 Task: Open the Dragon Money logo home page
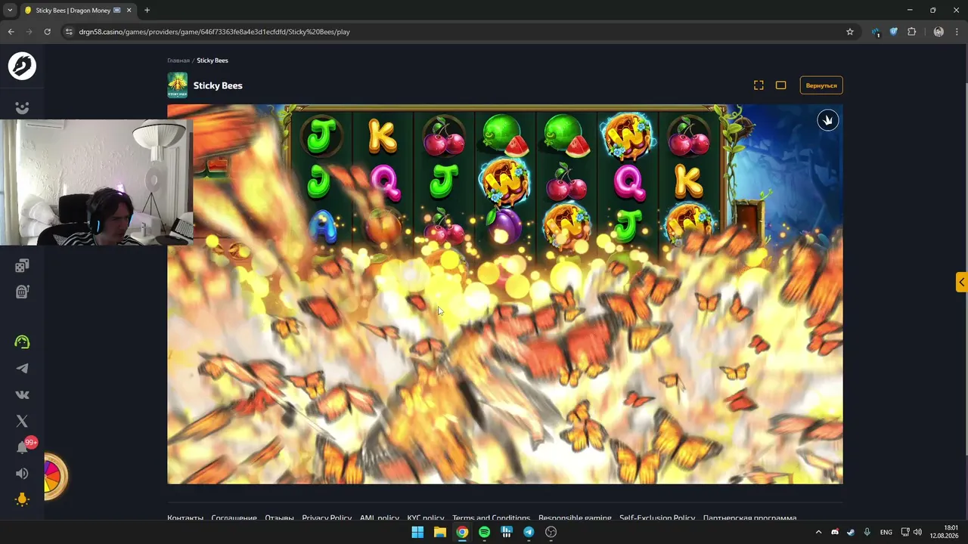pyautogui.click(x=22, y=66)
